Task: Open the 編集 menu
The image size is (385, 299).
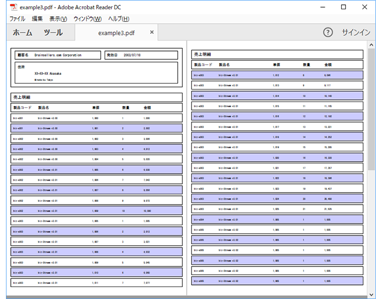Action: 37,19
